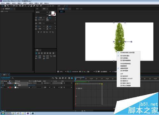Screen dimensions: 159x115
Task: Click the Faux Italic text style button
Action: click(x=41, y=32)
